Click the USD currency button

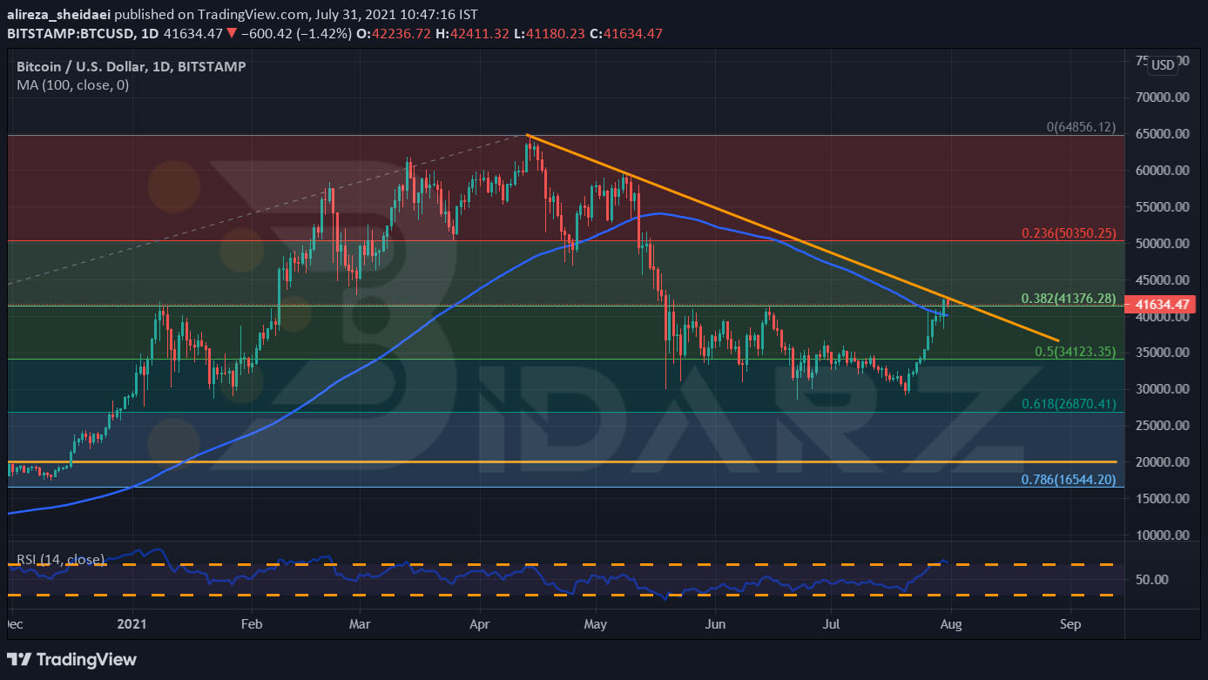1162,65
